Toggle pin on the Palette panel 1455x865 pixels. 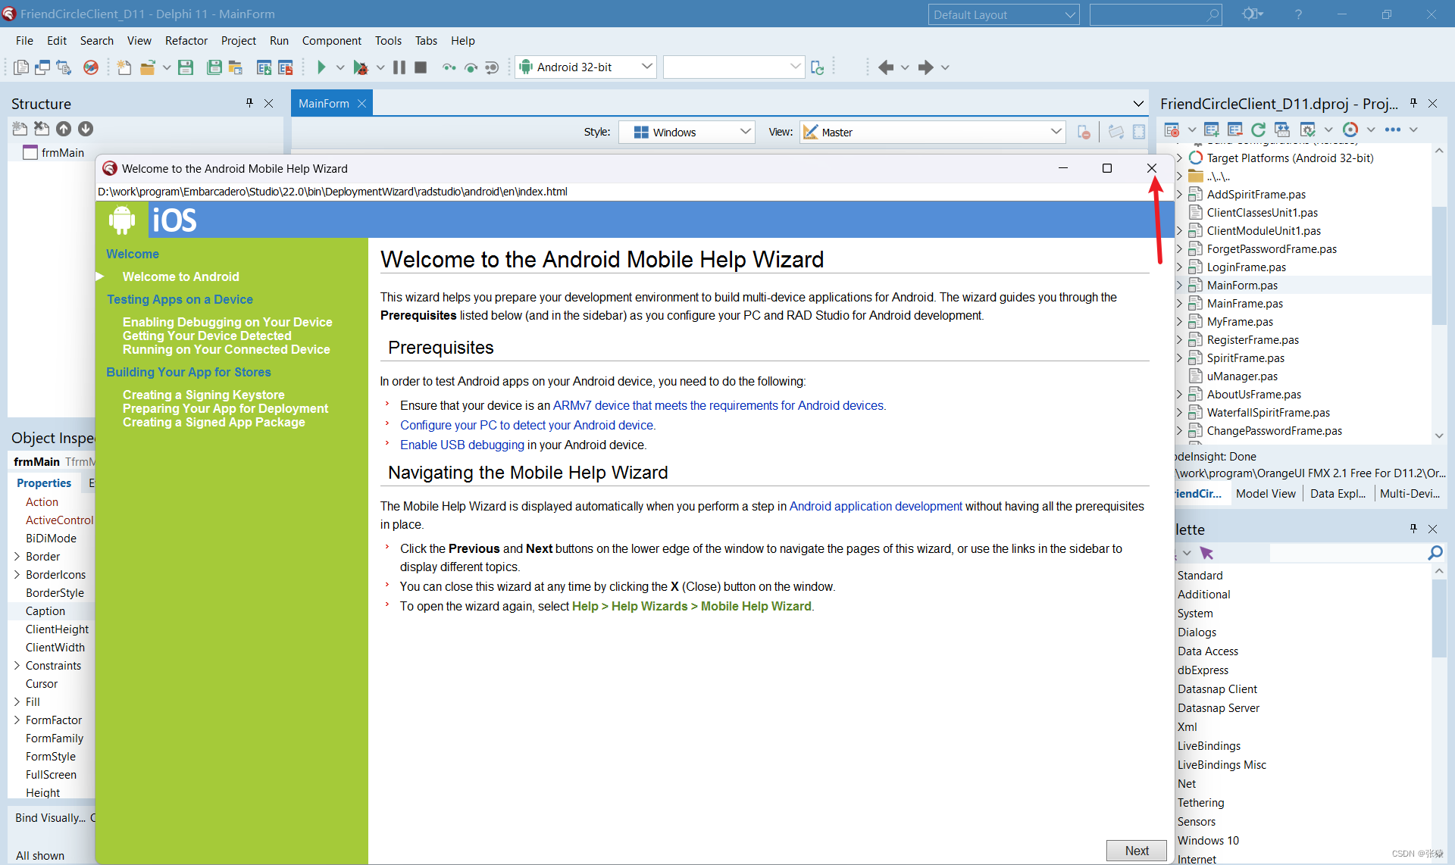(x=1413, y=529)
